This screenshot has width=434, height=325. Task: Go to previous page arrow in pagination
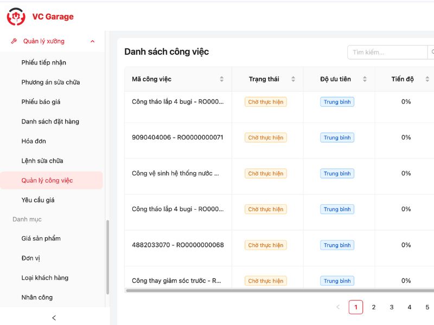[x=338, y=307]
